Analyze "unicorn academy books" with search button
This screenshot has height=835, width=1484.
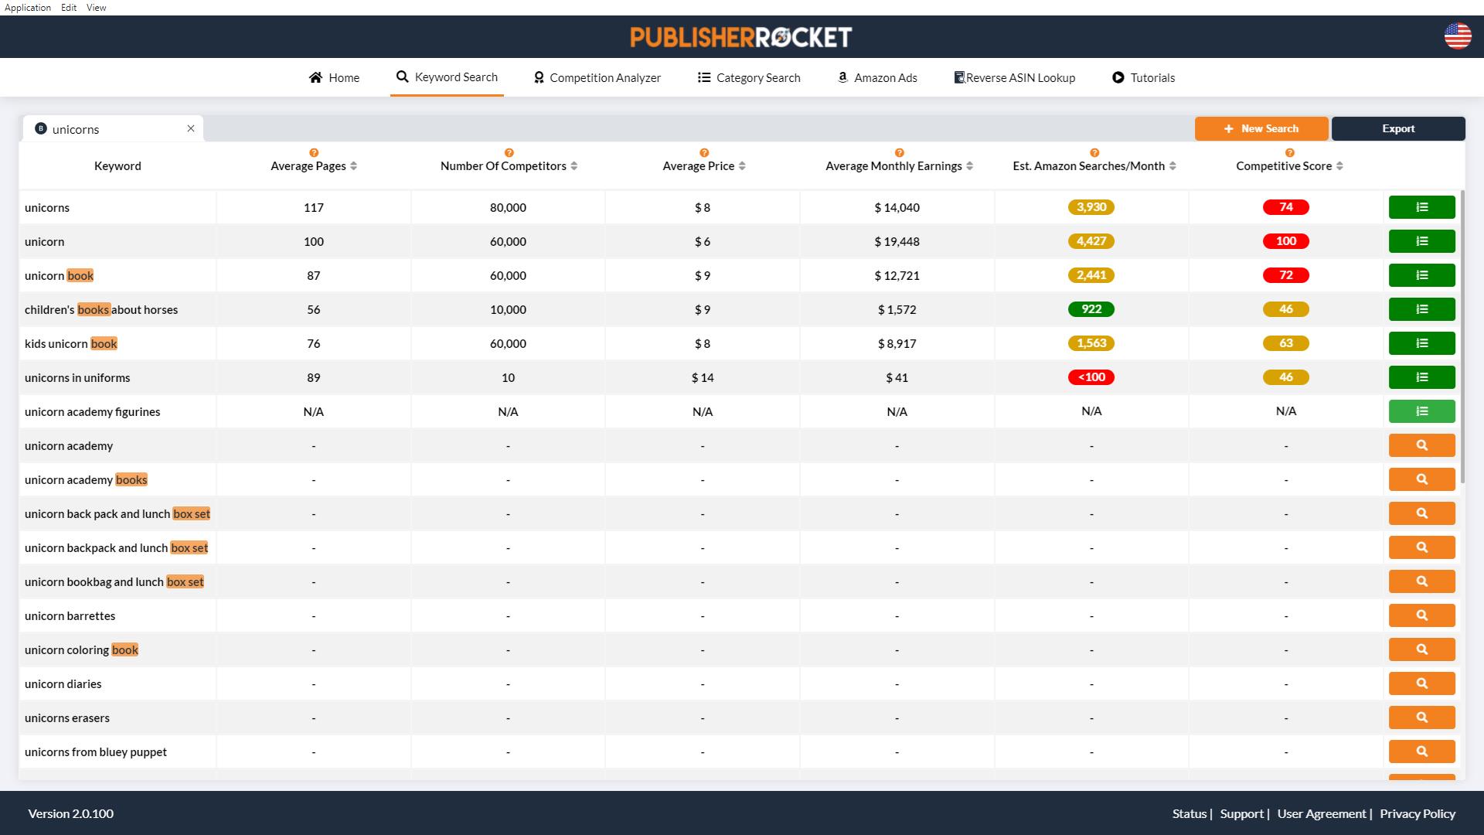coord(1421,479)
